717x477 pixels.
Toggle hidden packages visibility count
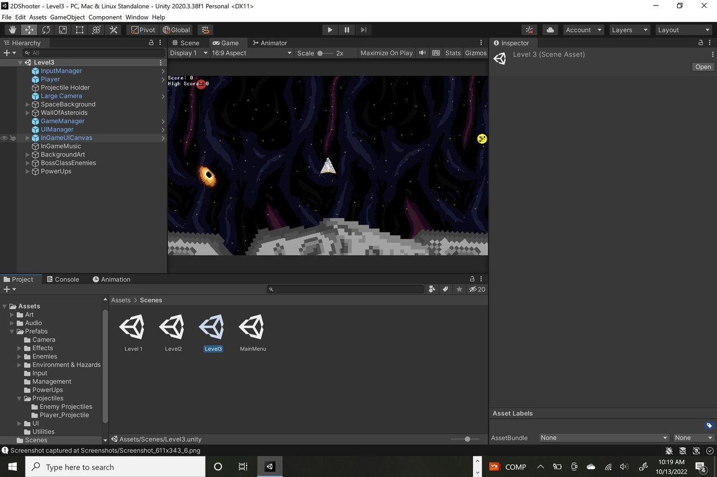(x=477, y=289)
